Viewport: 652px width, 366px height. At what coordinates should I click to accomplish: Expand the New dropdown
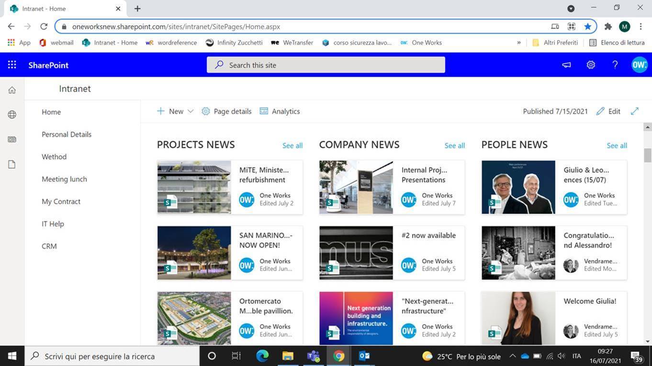pyautogui.click(x=190, y=111)
